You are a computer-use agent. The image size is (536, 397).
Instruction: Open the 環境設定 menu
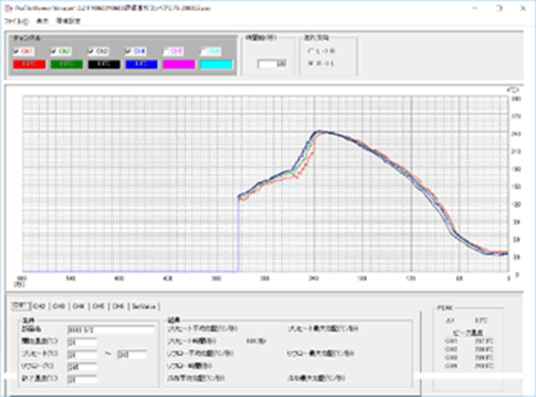[x=68, y=18]
